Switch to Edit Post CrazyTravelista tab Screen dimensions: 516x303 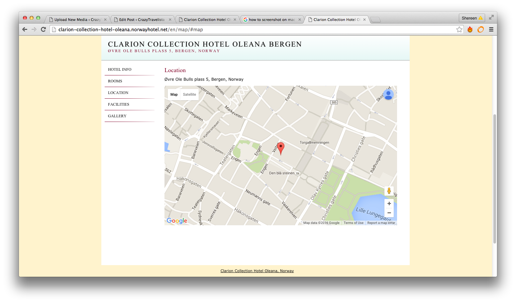coord(142,20)
